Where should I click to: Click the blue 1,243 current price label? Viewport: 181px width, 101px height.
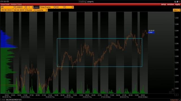pos(151,33)
